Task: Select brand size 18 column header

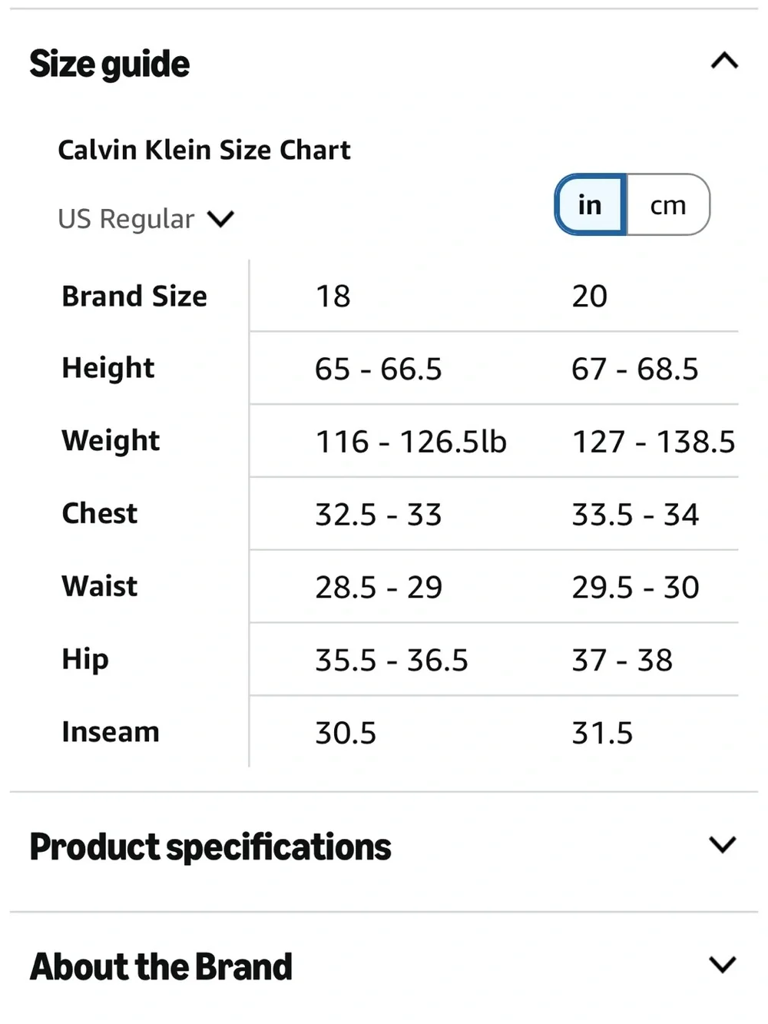Action: (333, 296)
